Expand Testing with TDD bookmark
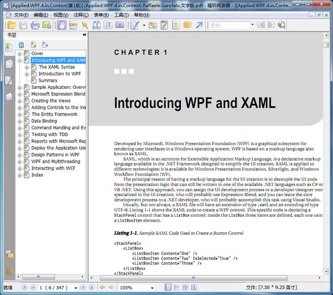 pyautogui.click(x=19, y=135)
